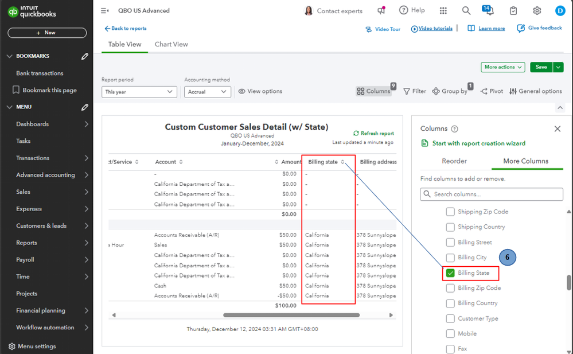Uncheck the Billing State checkbox
The width and height of the screenshot is (573, 354).
click(x=451, y=273)
